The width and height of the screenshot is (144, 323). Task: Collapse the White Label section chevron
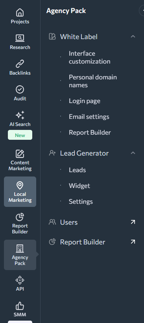[133, 36]
